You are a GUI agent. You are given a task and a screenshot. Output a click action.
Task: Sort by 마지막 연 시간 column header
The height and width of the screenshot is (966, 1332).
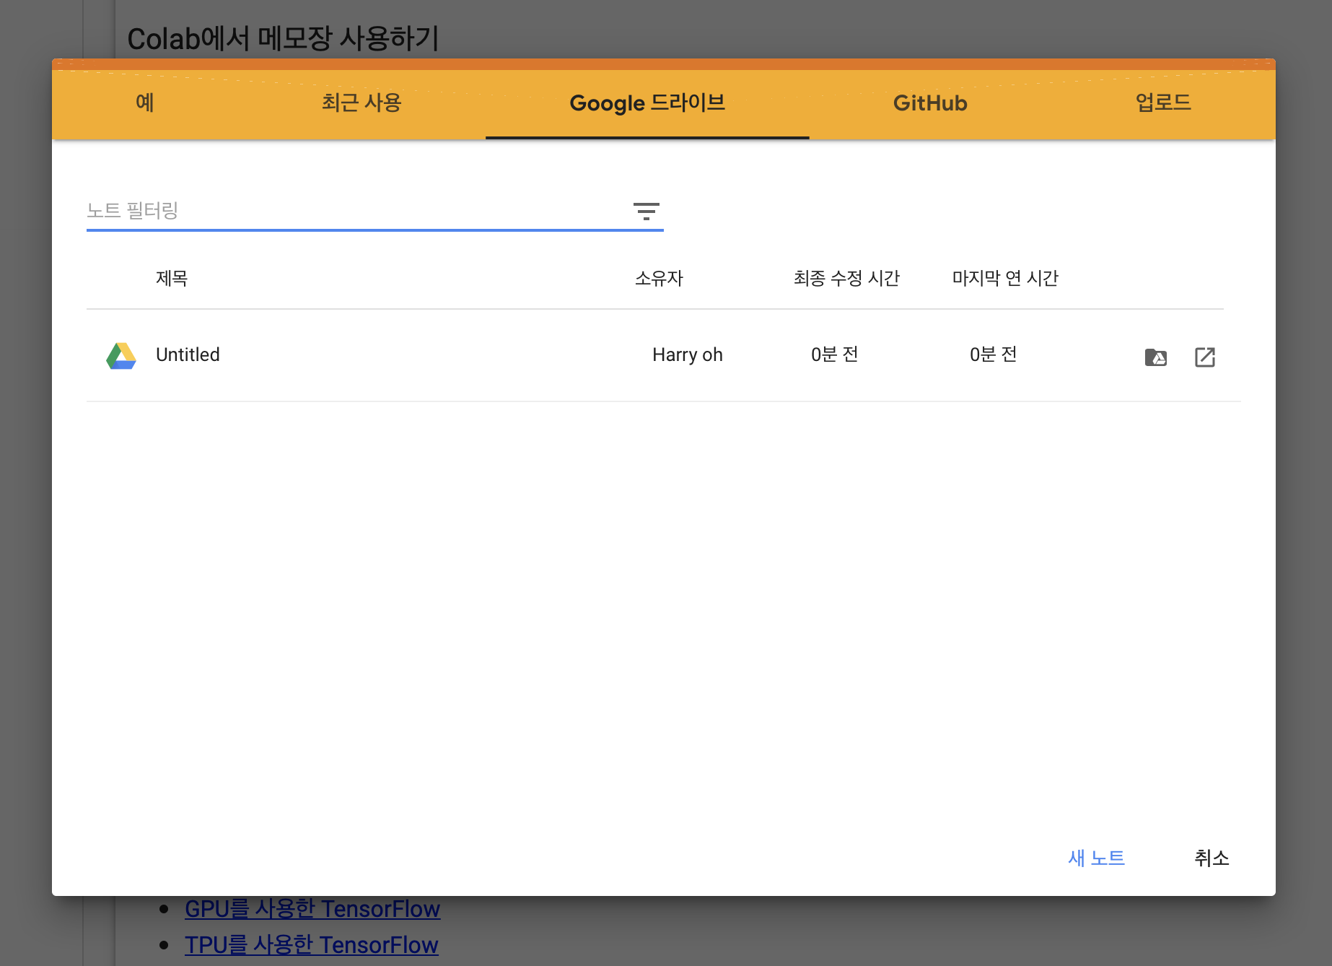coord(1005,278)
